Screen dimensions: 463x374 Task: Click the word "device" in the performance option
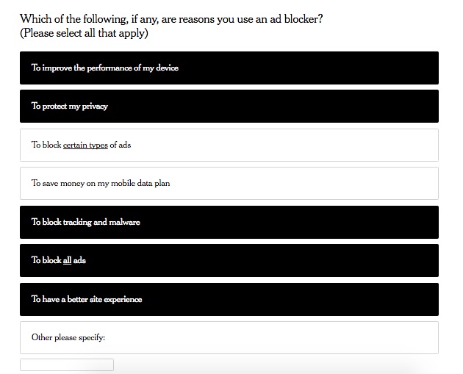tap(165, 68)
